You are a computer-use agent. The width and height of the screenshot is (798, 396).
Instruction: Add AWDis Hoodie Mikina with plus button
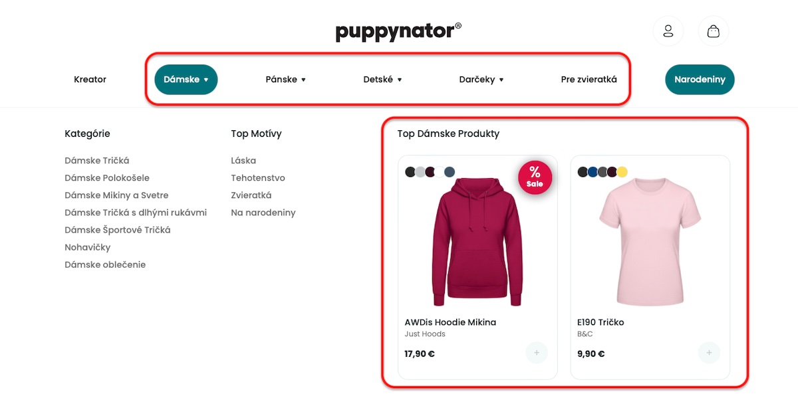536,353
